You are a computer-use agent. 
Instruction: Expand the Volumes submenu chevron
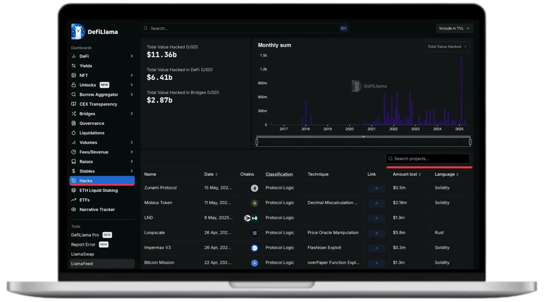[x=132, y=142]
